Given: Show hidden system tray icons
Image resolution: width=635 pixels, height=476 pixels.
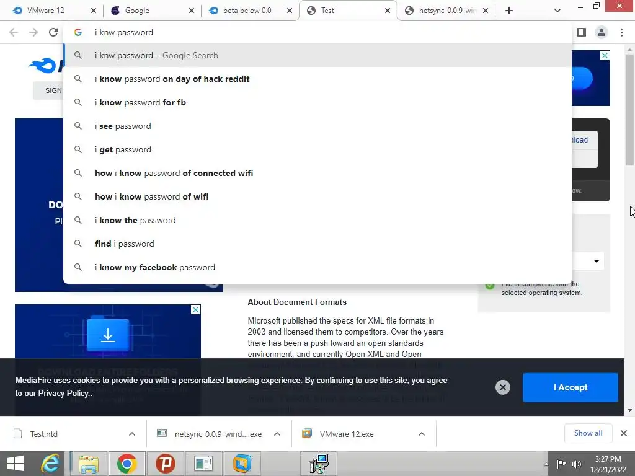Looking at the screenshot, I should [x=546, y=464].
